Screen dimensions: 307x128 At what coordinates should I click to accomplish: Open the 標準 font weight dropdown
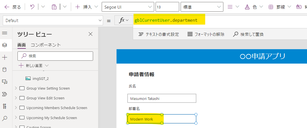coord(202,7)
